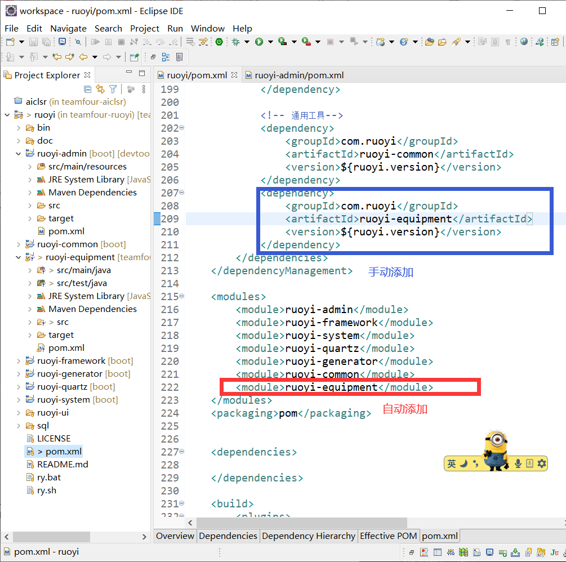The height and width of the screenshot is (562, 566).
Task: Click the Back navigation yellow arrow
Action: (x=83, y=57)
